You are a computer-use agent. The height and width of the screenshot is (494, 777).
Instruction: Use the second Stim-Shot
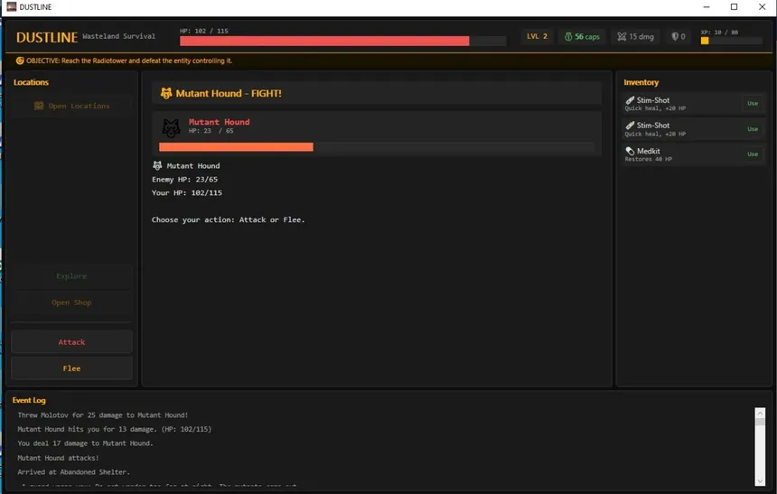pos(752,129)
